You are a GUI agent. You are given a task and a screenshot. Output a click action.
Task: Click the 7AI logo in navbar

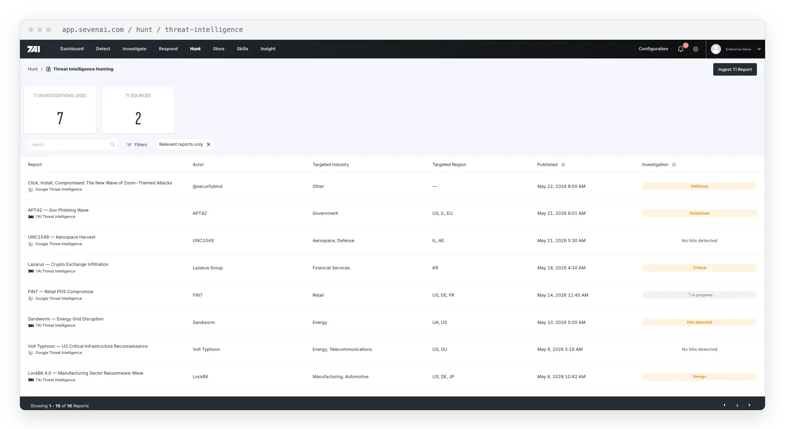(x=34, y=49)
